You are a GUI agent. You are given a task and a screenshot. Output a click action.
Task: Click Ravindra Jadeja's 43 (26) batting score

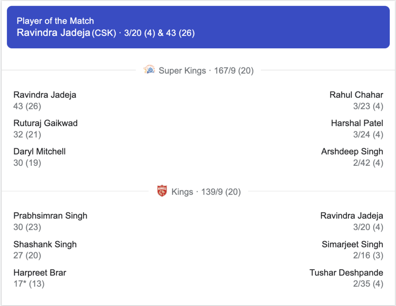click(x=27, y=106)
